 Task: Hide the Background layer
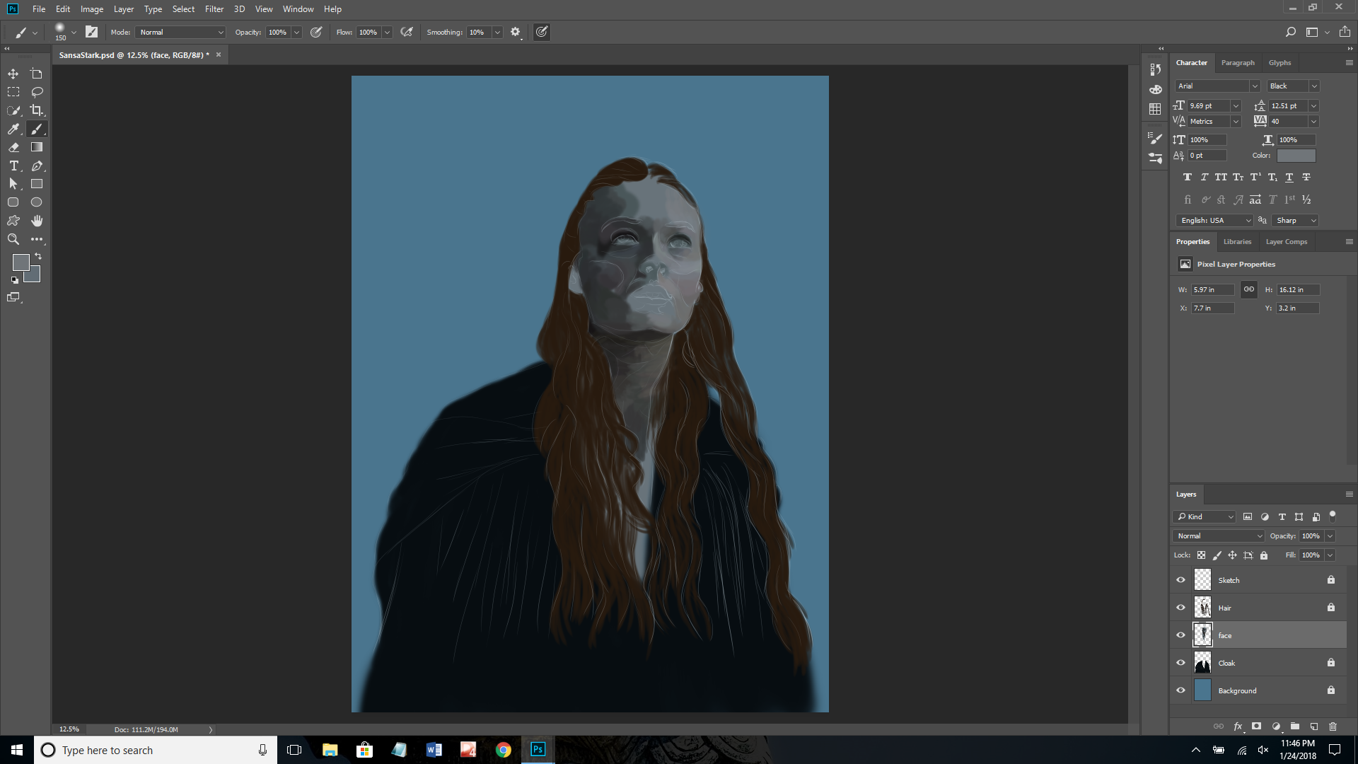[1180, 690]
